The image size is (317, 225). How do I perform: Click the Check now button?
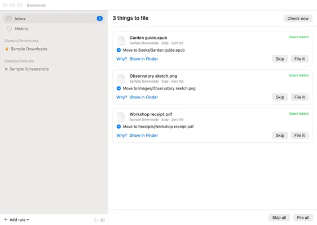[298, 19]
